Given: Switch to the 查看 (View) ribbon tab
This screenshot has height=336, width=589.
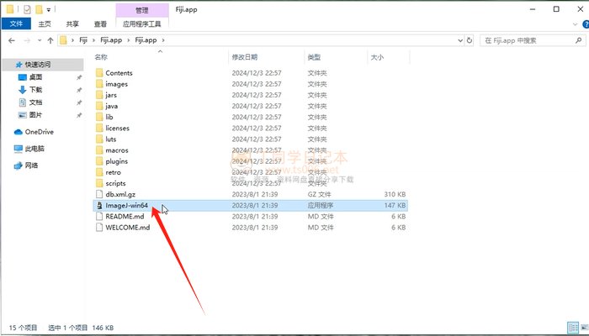Looking at the screenshot, I should point(100,24).
